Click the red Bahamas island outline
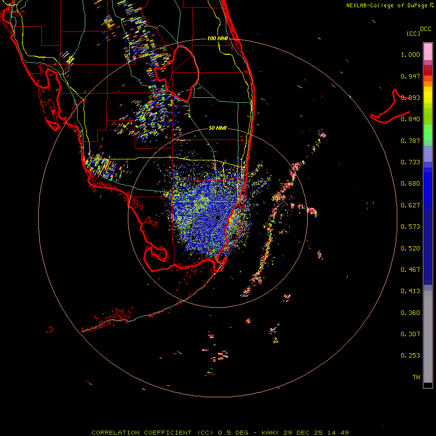Screen dimensions: 436x436 tap(390, 107)
